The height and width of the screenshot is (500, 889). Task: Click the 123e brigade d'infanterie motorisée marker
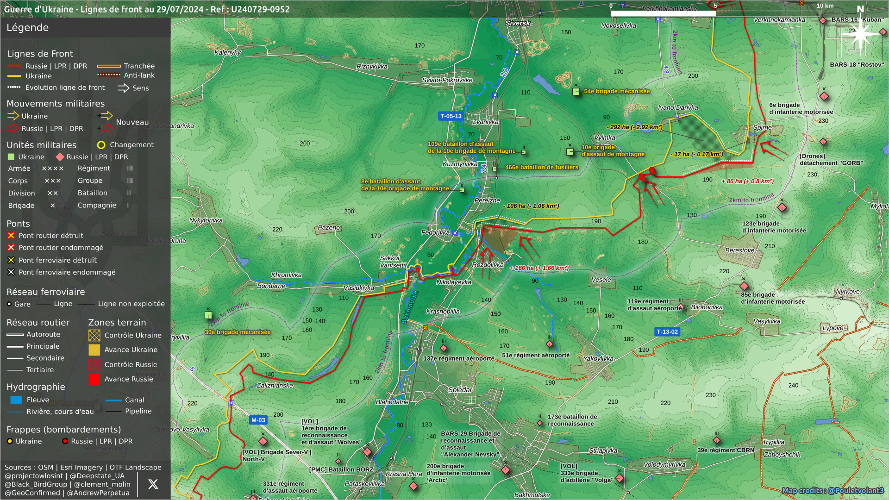point(782,207)
